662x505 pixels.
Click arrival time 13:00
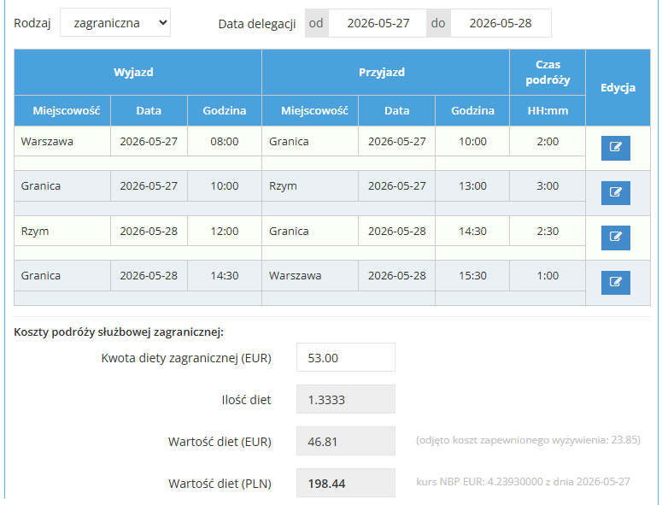tap(472, 186)
